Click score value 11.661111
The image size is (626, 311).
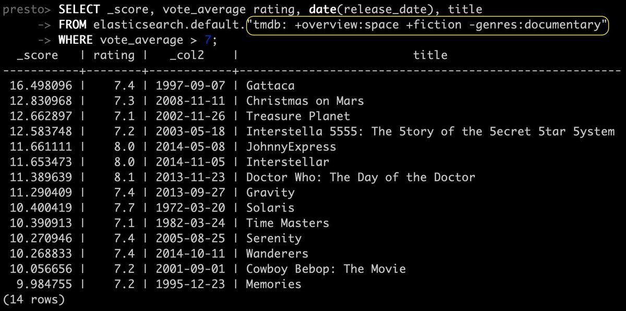pos(41,147)
